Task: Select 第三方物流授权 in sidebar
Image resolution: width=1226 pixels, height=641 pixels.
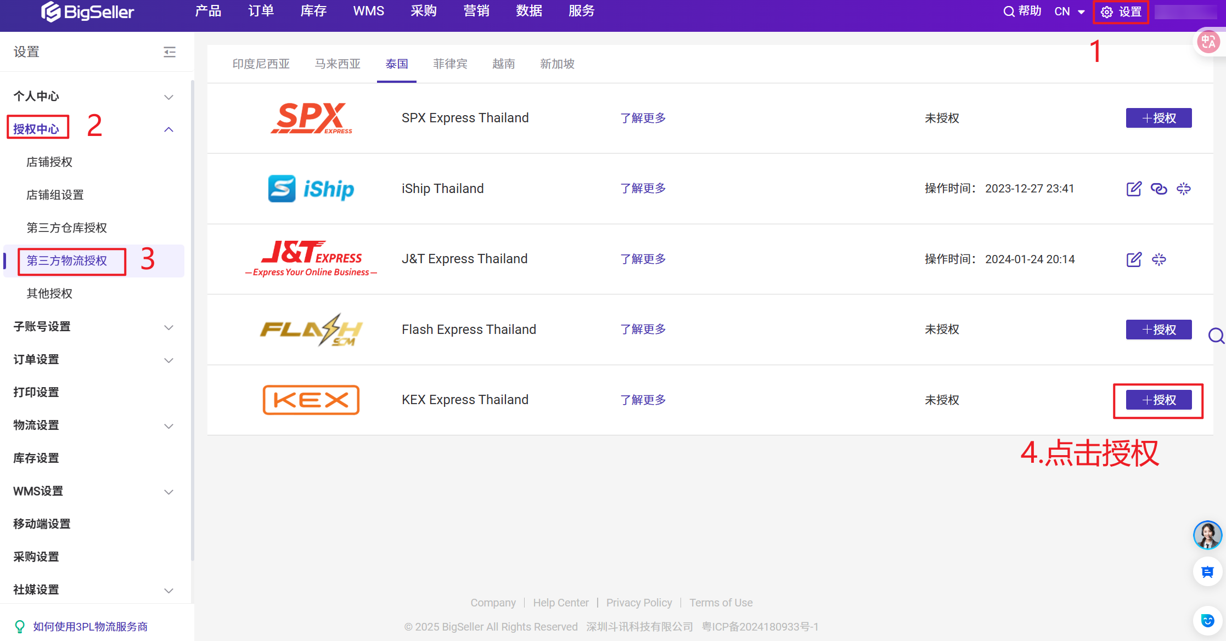Action: pyautogui.click(x=67, y=260)
